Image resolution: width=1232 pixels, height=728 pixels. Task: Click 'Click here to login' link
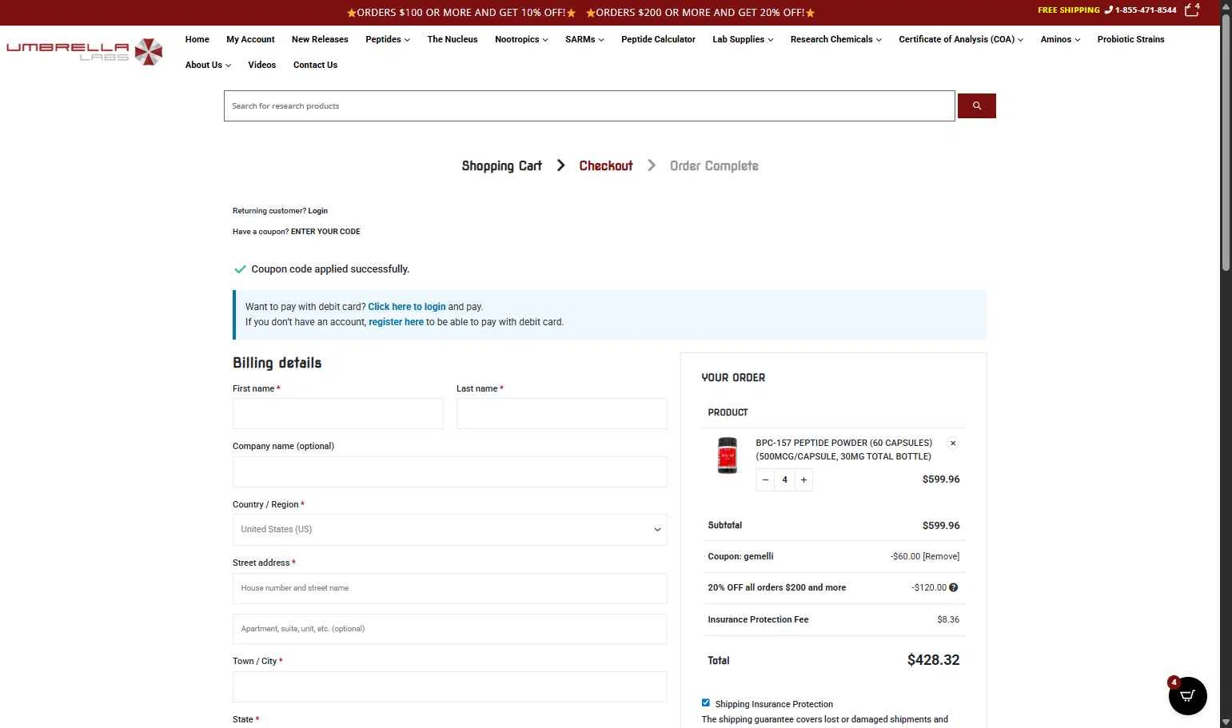(407, 307)
